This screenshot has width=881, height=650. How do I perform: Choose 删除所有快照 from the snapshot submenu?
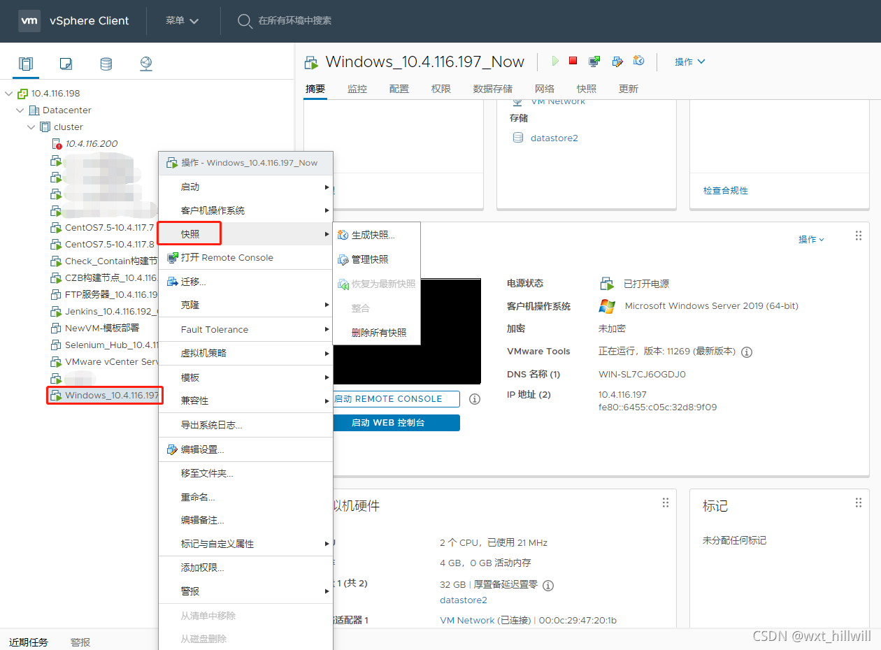(x=377, y=333)
